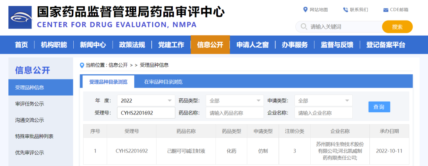Image resolution: width=428 pixels, height=166 pixels.
Task: Click 受理品种信息 in the breadcrumb
Action: click(x=154, y=65)
